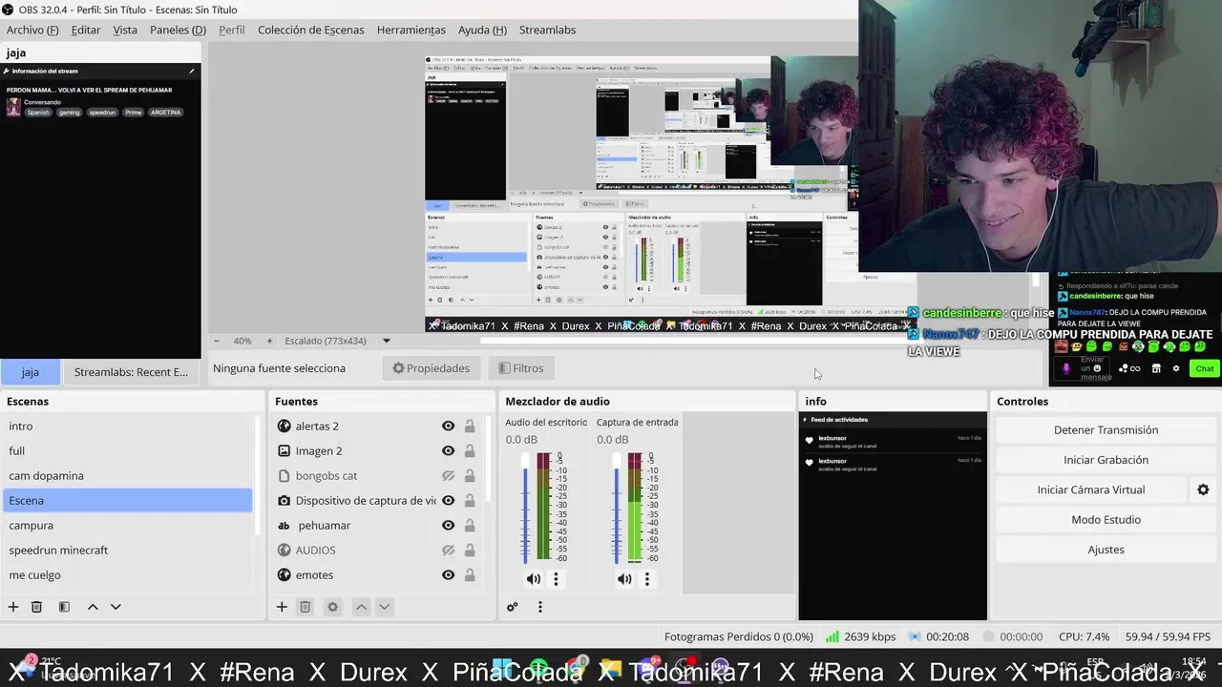Open the Paneles menu

pos(178,30)
